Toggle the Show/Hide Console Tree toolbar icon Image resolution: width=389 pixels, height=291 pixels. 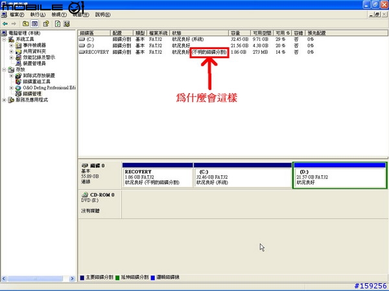[x=35, y=24]
